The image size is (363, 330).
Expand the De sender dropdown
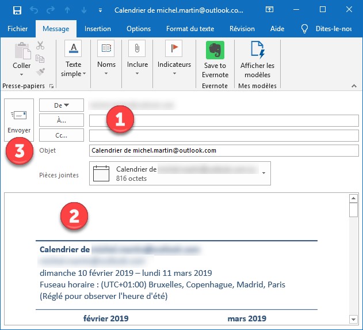pos(62,105)
